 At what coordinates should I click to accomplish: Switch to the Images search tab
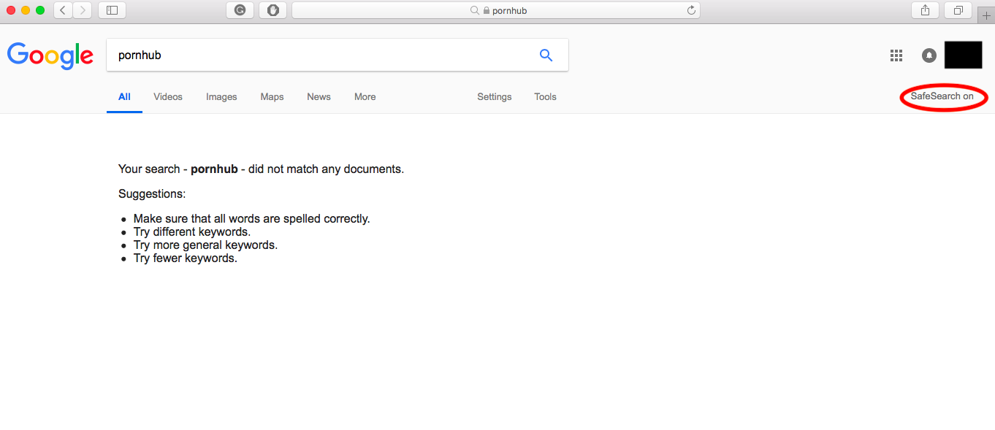221,96
